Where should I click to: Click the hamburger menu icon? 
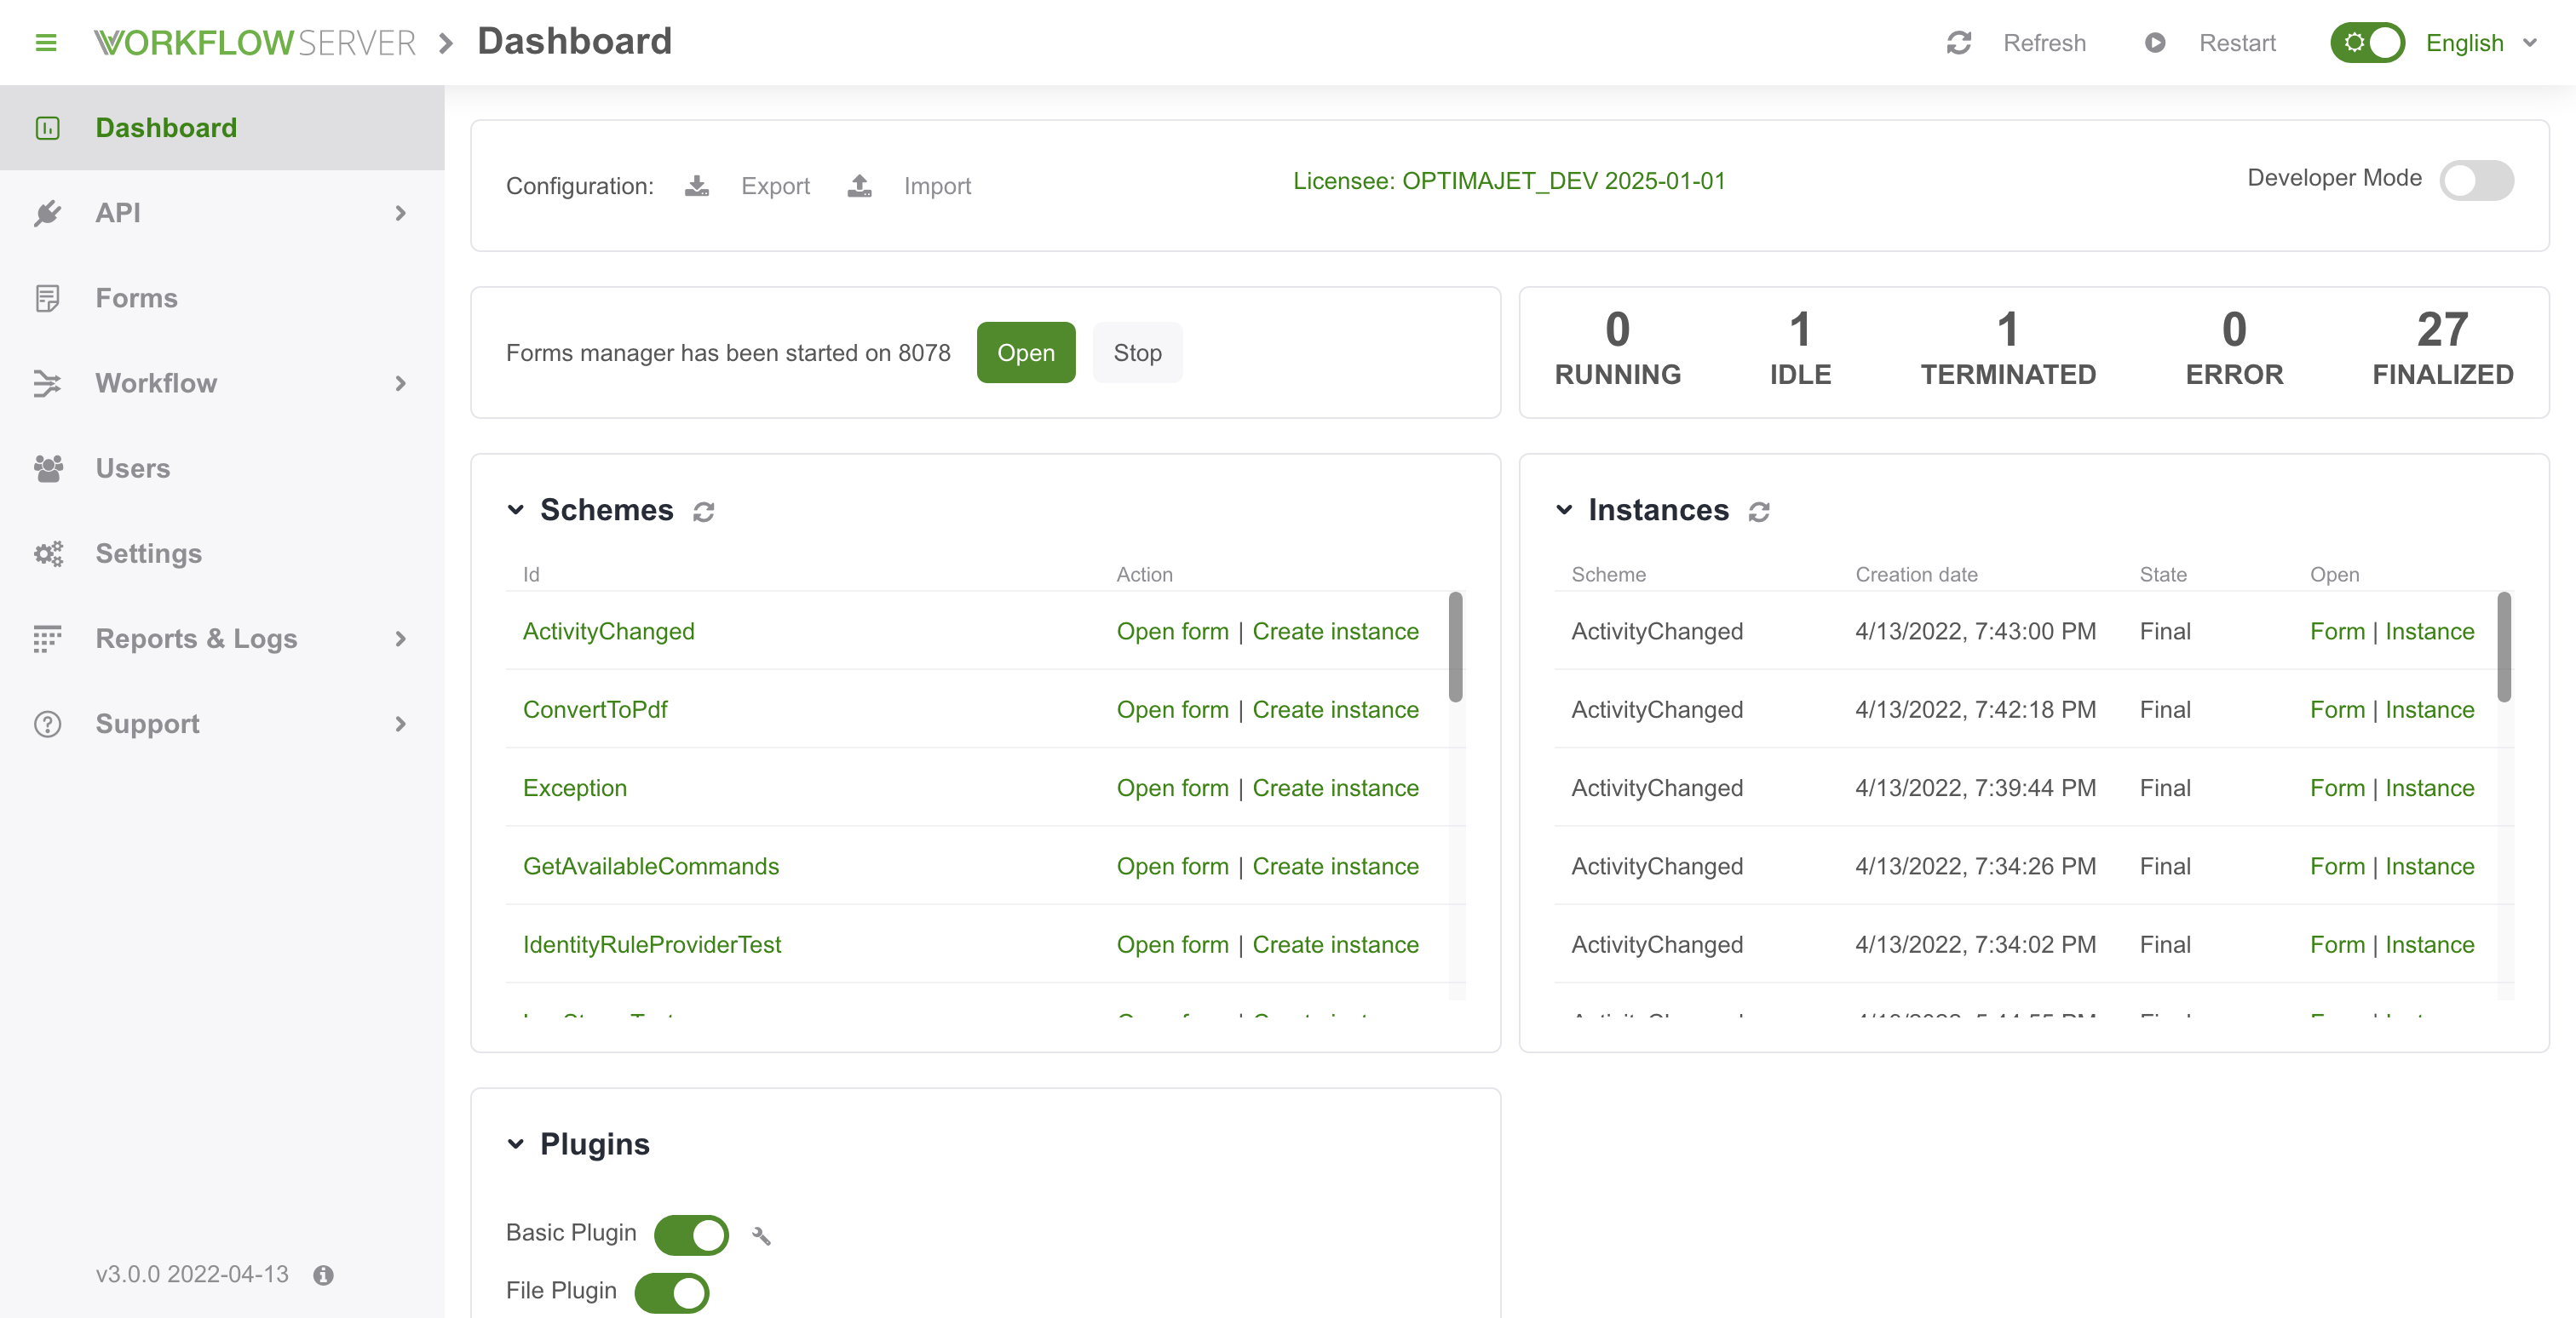tap(46, 42)
